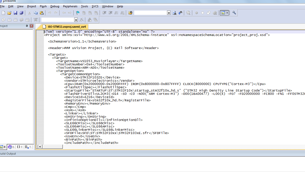The height and width of the screenshot is (172, 305).
Task: Open Configuration wrench icon
Action: [234, 13]
